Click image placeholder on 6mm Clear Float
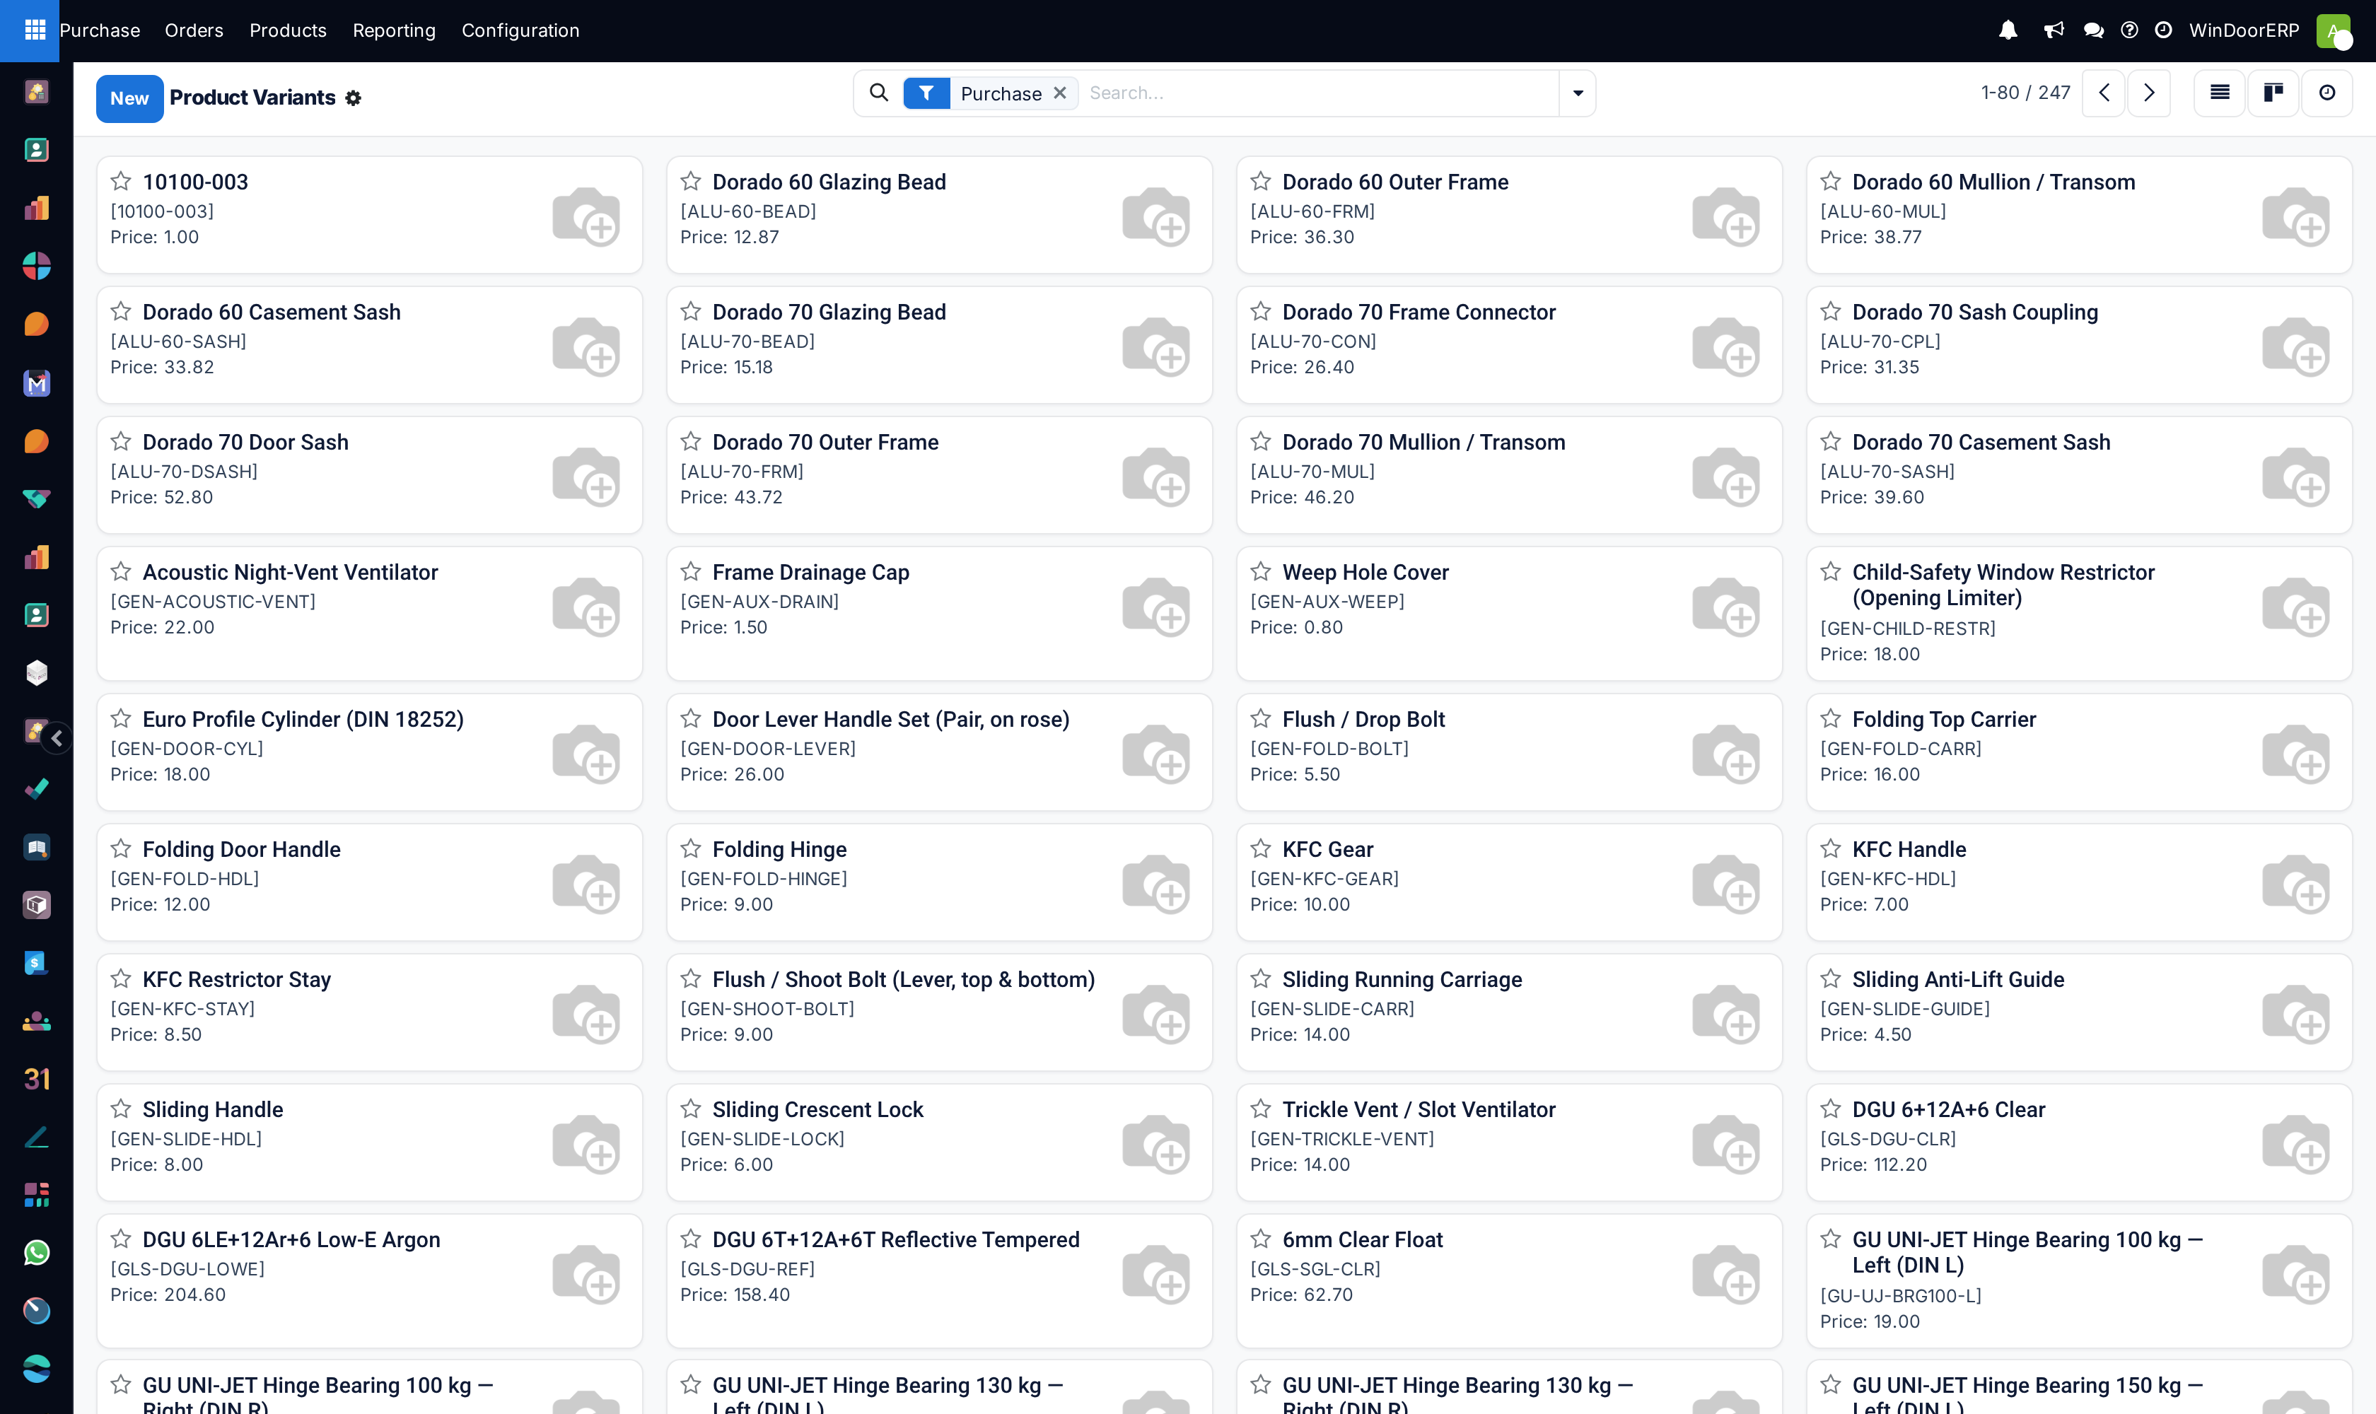 click(x=1726, y=1273)
